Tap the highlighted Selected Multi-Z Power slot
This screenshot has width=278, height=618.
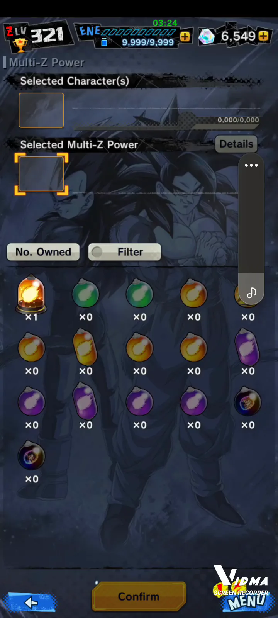41,174
